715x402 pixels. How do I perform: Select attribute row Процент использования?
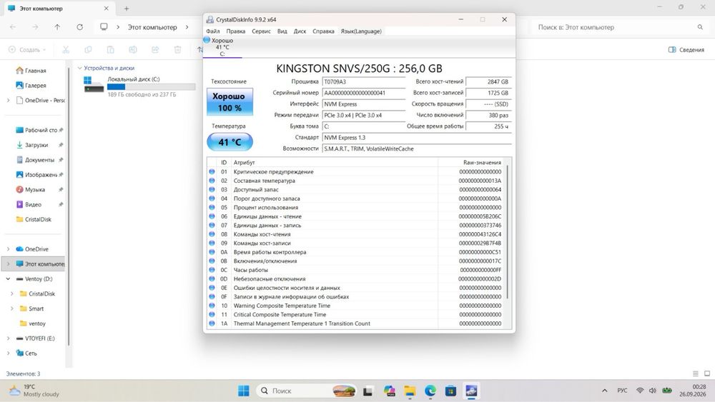tap(355, 208)
